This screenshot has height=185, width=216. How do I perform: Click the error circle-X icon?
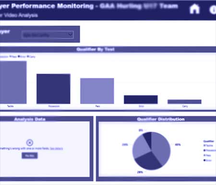pyautogui.click(x=30, y=143)
